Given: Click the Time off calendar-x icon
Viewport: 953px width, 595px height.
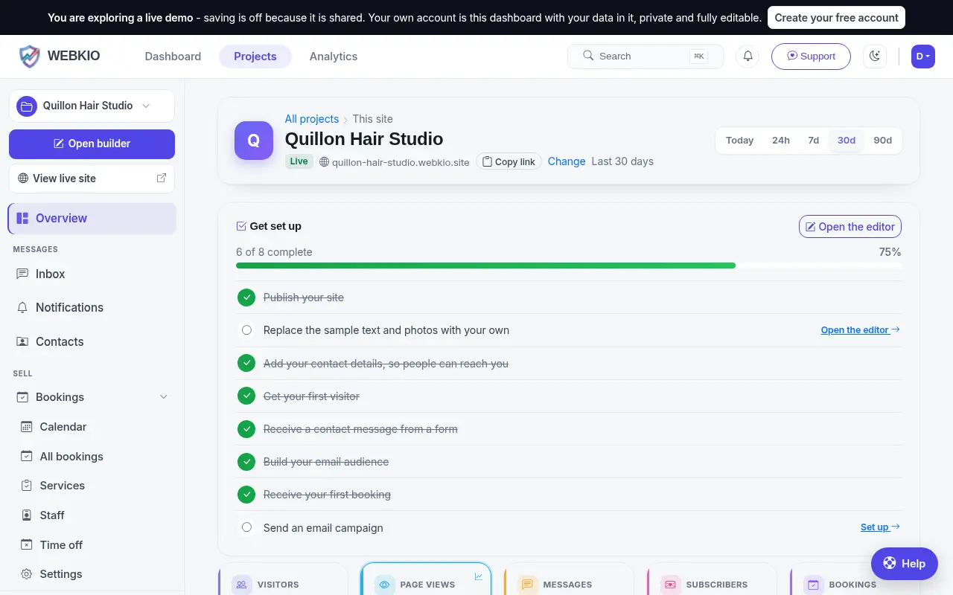Looking at the screenshot, I should pyautogui.click(x=27, y=545).
